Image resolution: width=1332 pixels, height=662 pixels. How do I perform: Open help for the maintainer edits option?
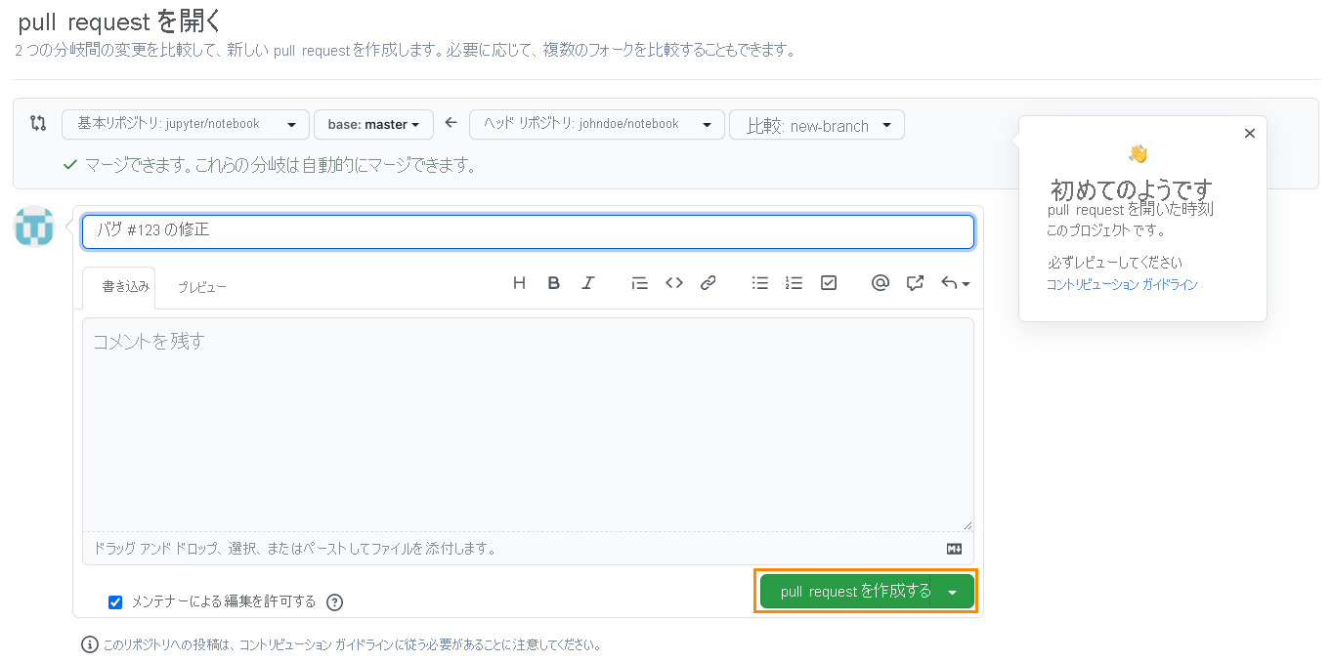pyautogui.click(x=334, y=601)
